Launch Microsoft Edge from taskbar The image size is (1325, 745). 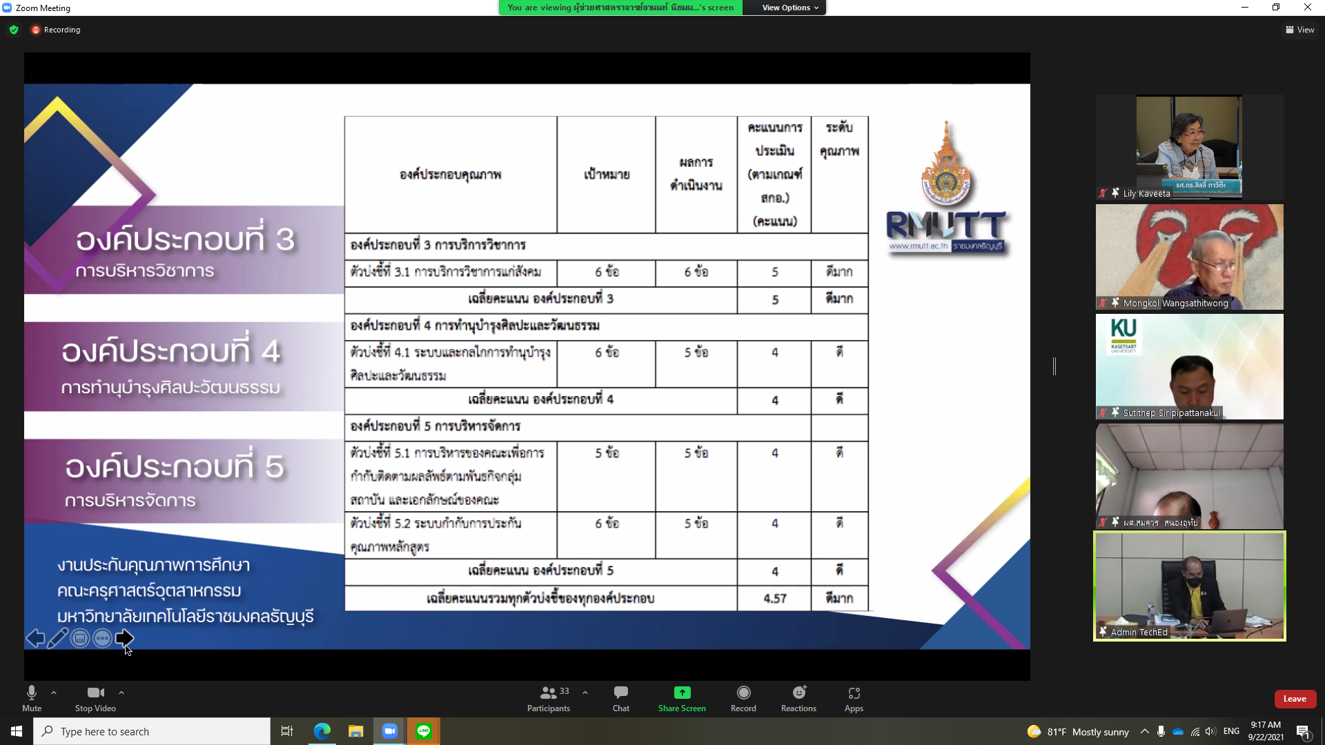pos(322,731)
